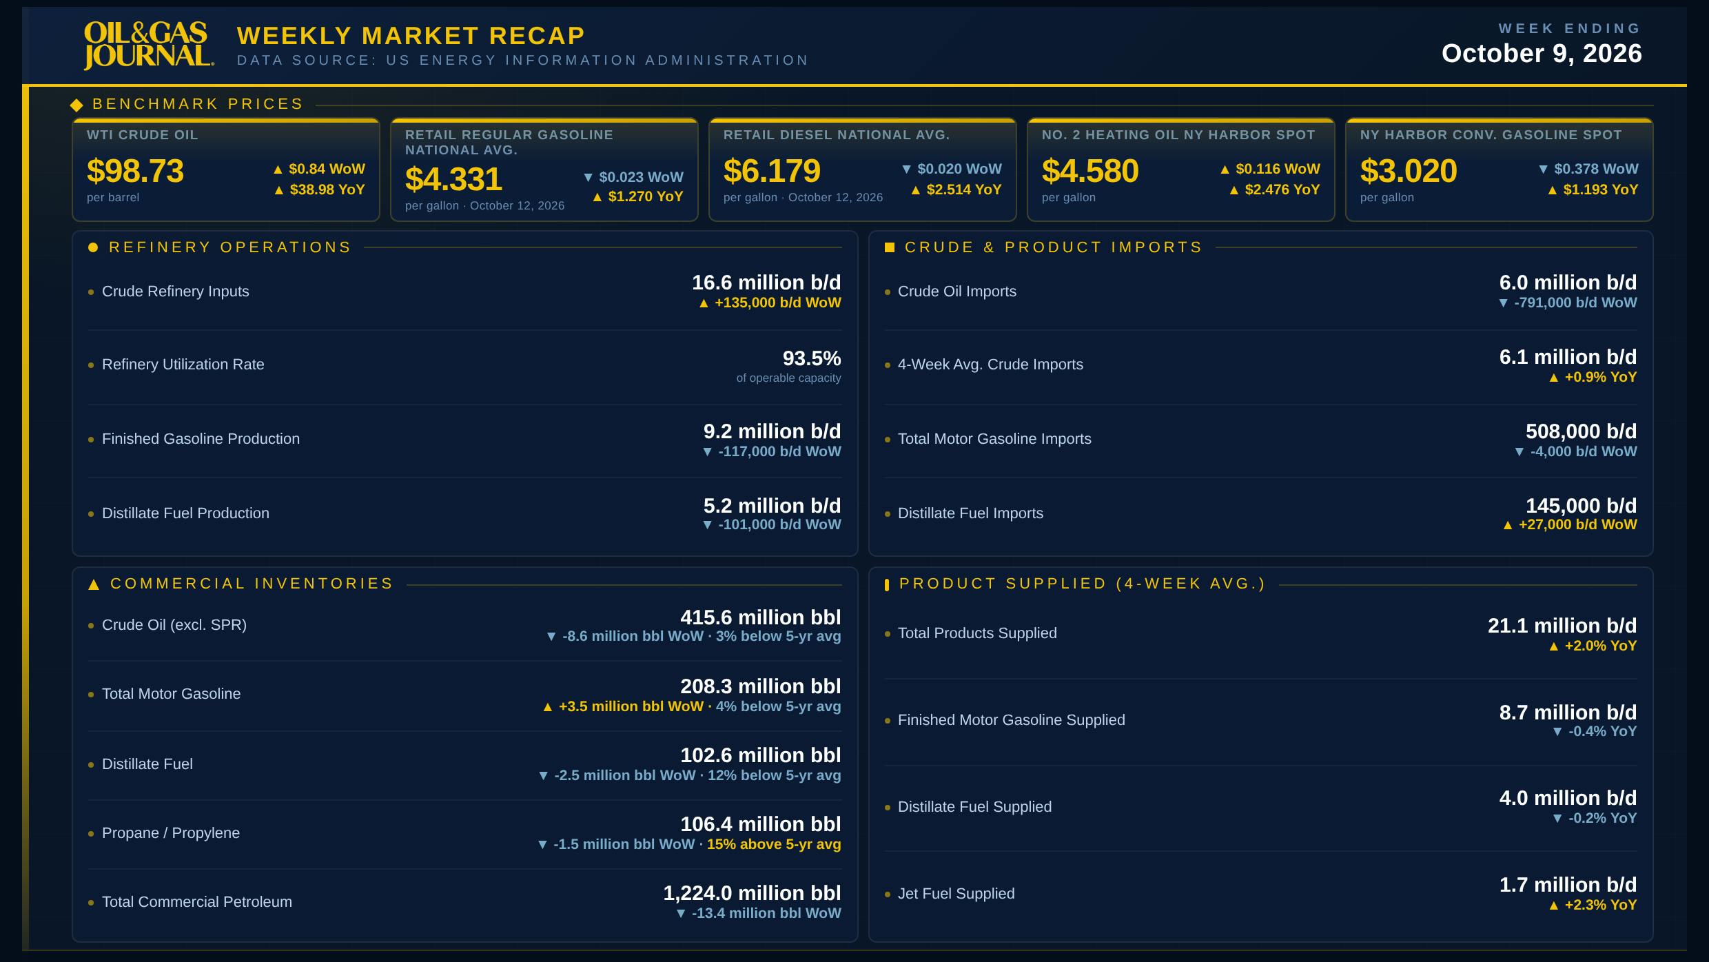Click the Distillate Fuel inventory label

click(147, 764)
